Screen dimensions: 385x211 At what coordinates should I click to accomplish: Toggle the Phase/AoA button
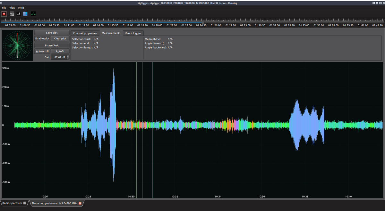(x=52, y=45)
